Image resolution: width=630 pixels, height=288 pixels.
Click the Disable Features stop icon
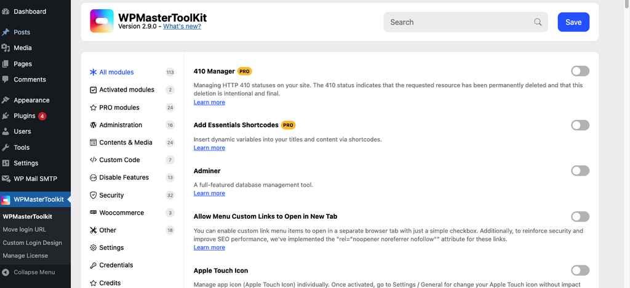coord(94,177)
